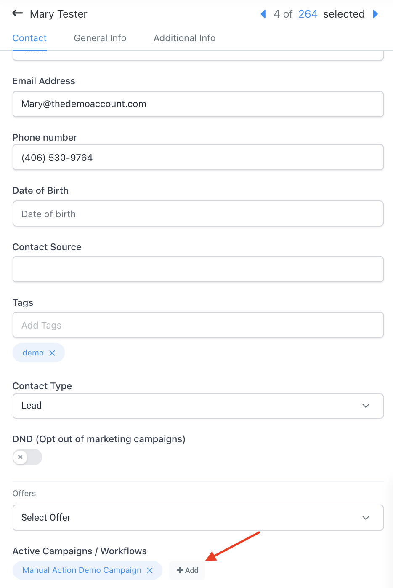
Task: Click the 264 contacts count link
Action: coord(308,14)
